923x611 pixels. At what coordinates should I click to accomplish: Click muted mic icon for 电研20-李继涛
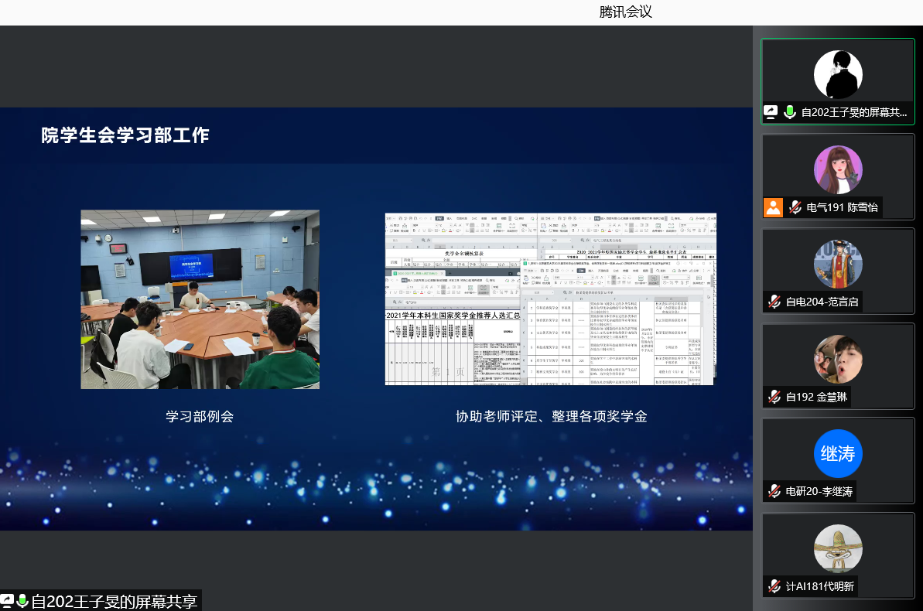point(774,491)
